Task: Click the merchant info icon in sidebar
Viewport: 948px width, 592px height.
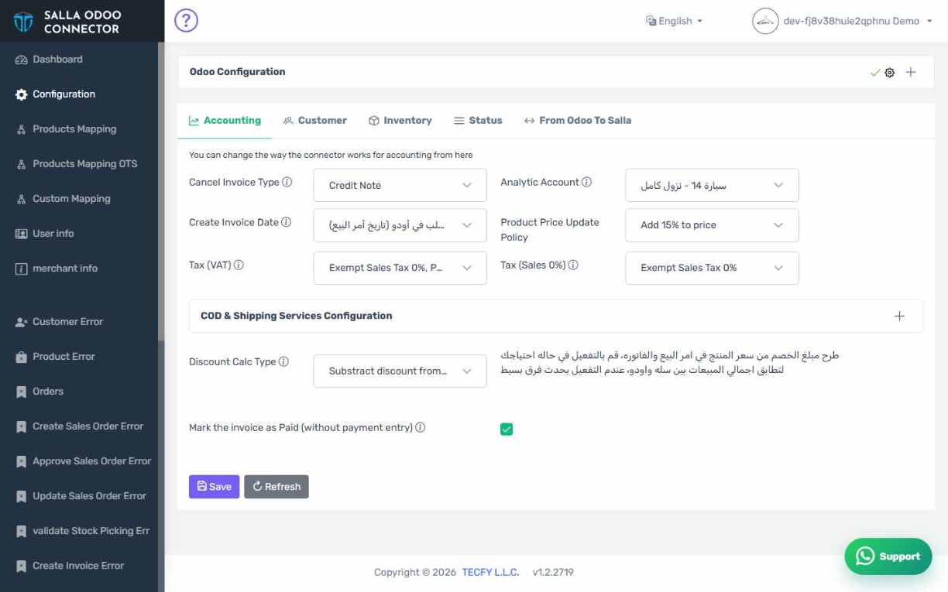Action: pos(21,269)
